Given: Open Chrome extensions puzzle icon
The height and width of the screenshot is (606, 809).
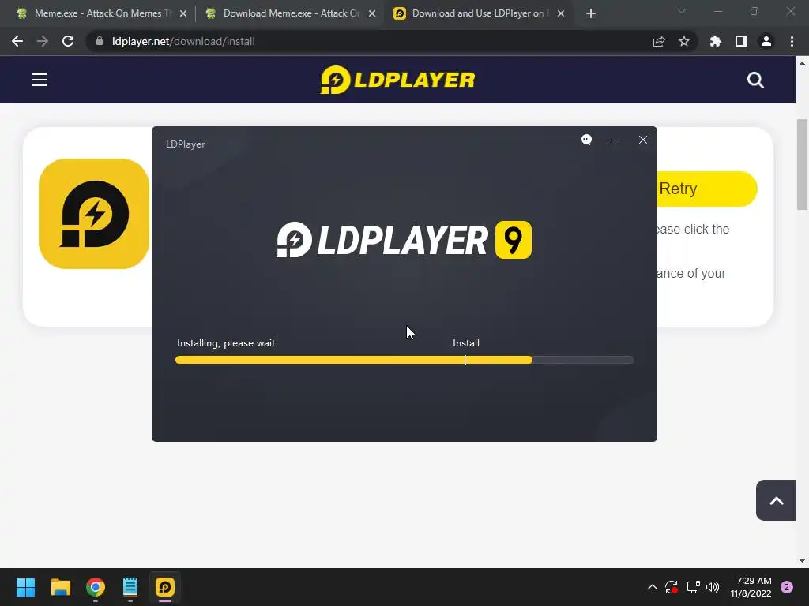Looking at the screenshot, I should coord(716,41).
